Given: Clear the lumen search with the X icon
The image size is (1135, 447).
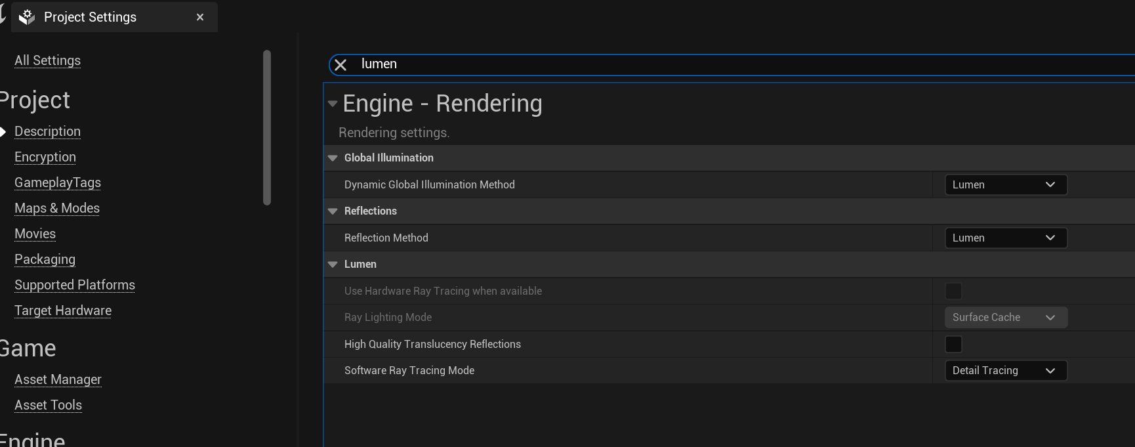Looking at the screenshot, I should [x=340, y=64].
